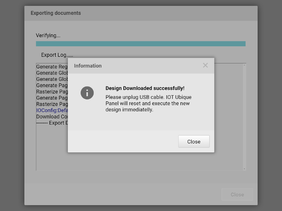Click the Close button in the Information dialog
This screenshot has height=211, width=282.
(x=194, y=141)
